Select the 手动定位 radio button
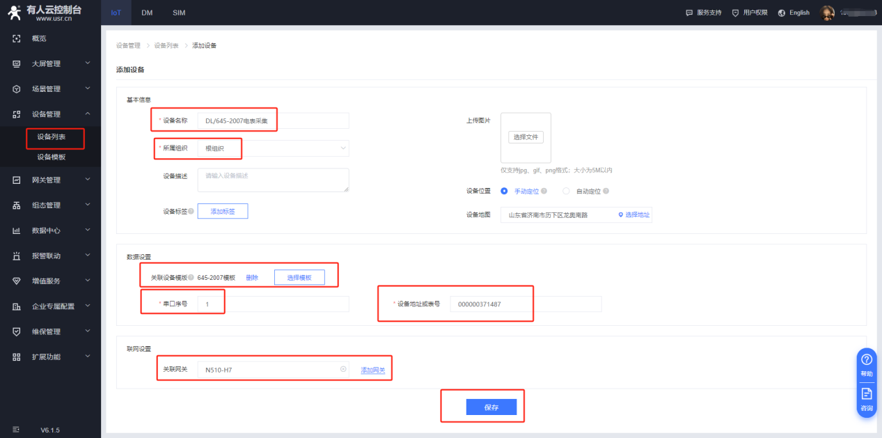The width and height of the screenshot is (882, 438). [x=504, y=191]
